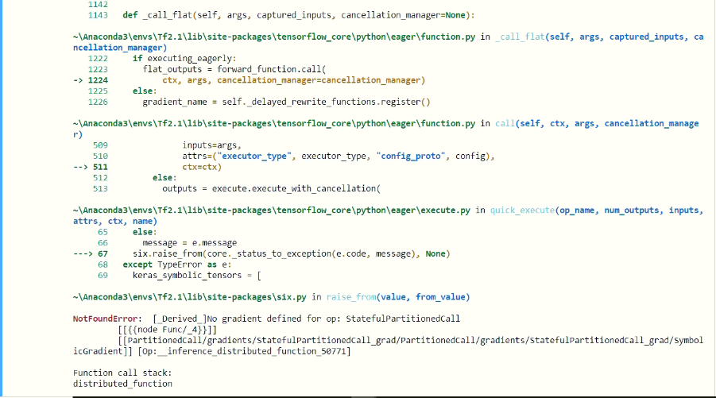Click the blue cell selection bar on the left edge
The width and height of the screenshot is (716, 398).
tap(2, 198)
